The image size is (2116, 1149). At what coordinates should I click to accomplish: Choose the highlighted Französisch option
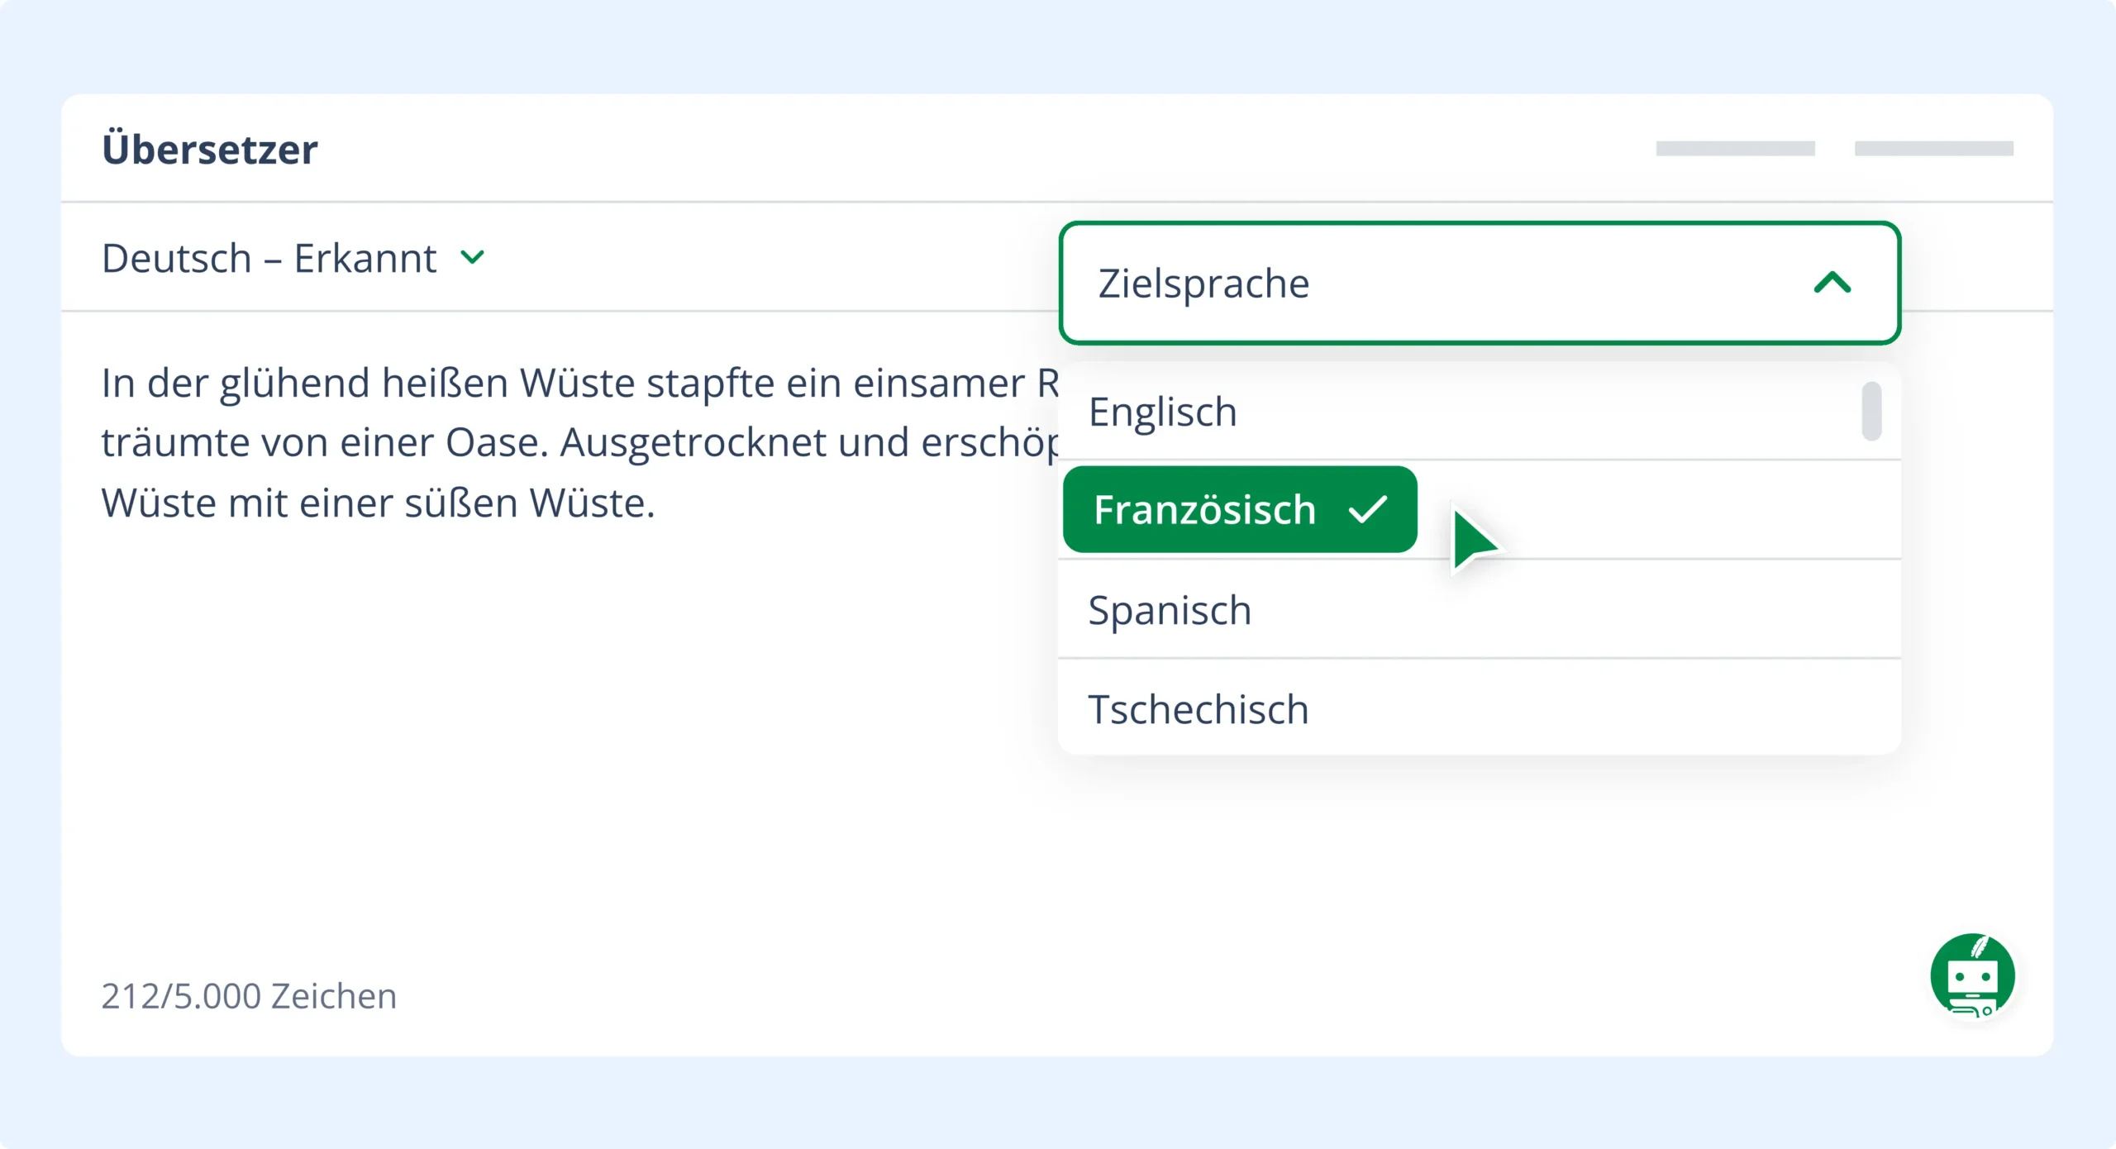tap(1205, 509)
